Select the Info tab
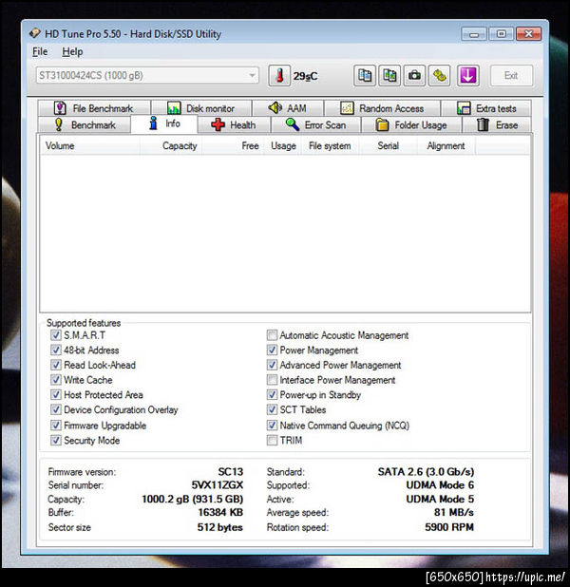 click(x=164, y=123)
